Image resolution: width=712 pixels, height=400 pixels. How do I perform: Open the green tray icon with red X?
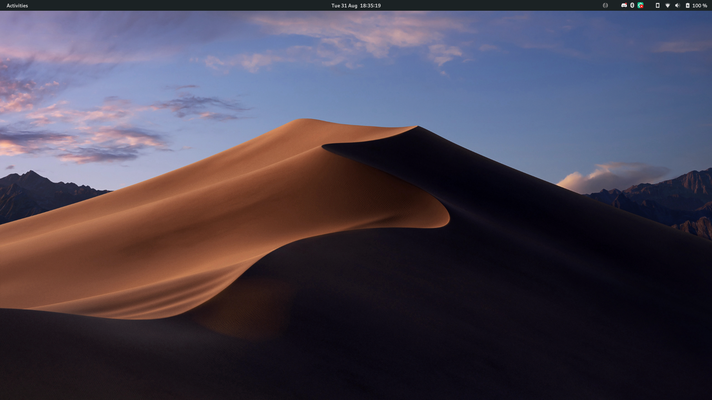point(640,6)
